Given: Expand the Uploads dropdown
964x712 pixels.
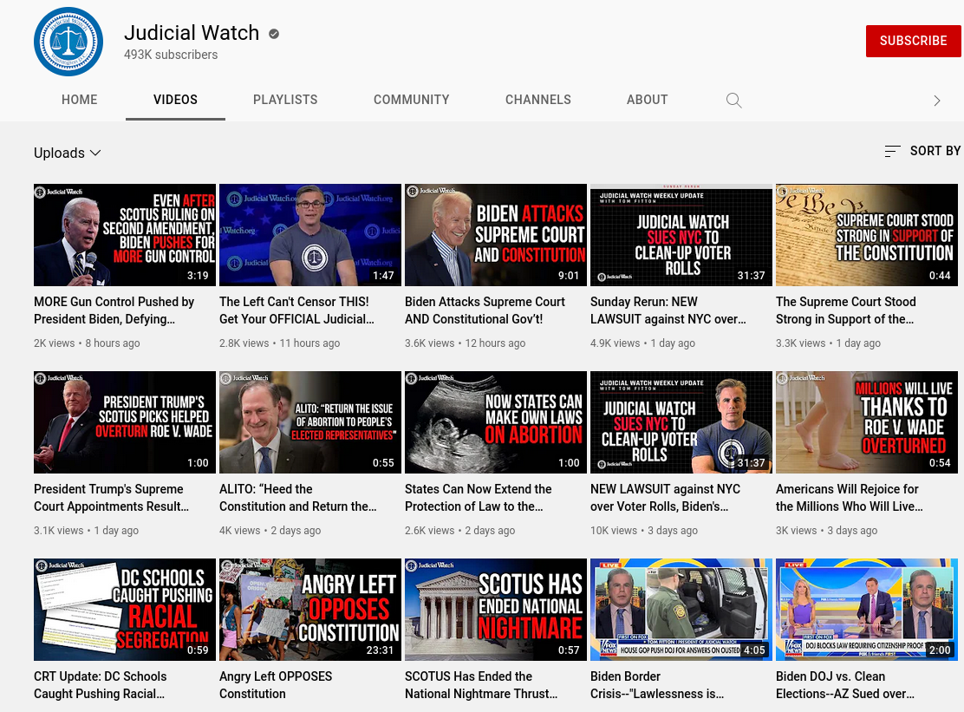Looking at the screenshot, I should coord(67,153).
